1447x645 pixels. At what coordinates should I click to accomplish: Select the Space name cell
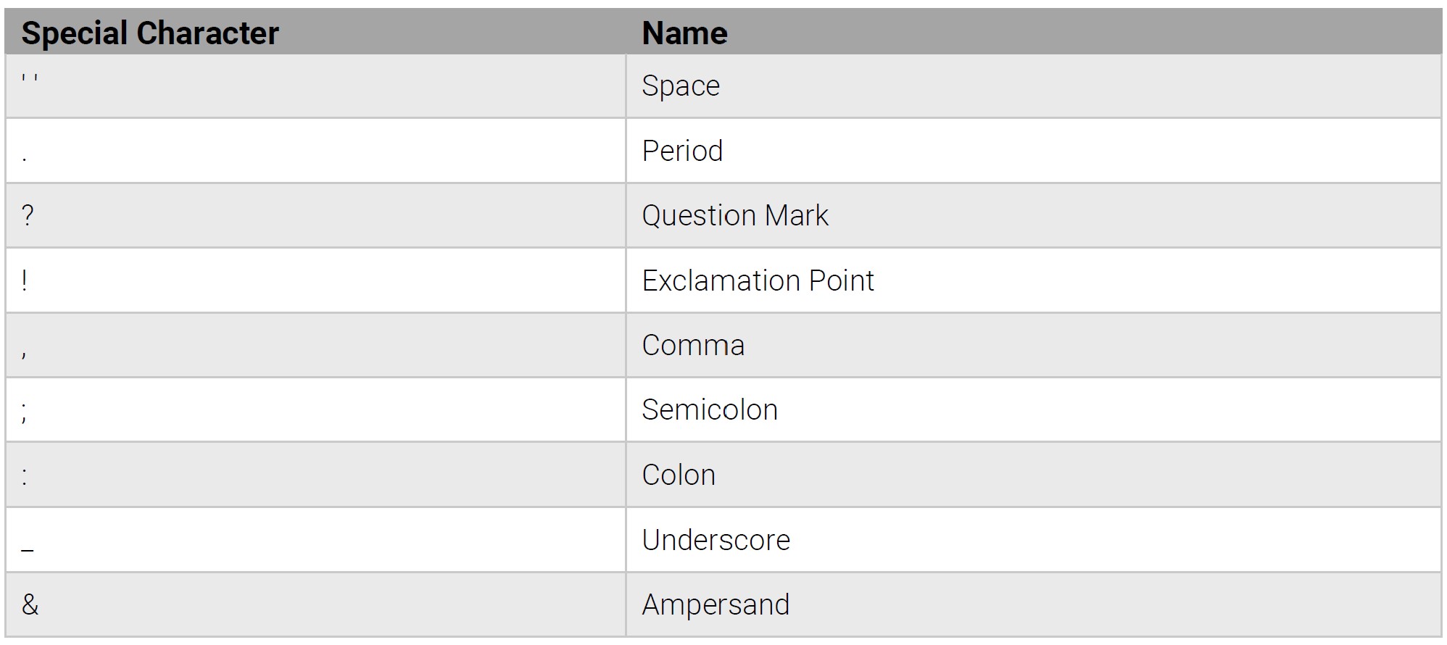pyautogui.click(x=681, y=86)
